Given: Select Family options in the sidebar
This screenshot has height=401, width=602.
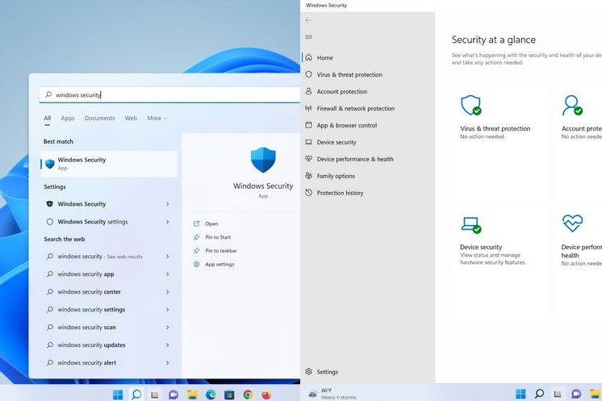Looking at the screenshot, I should point(336,176).
